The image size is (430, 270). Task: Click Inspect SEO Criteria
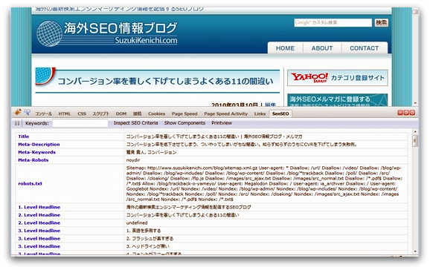pos(135,123)
